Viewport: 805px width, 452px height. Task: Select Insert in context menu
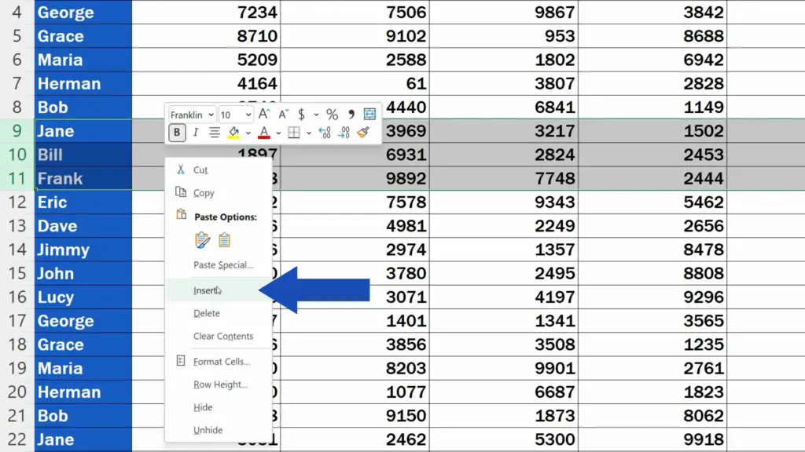click(219, 290)
